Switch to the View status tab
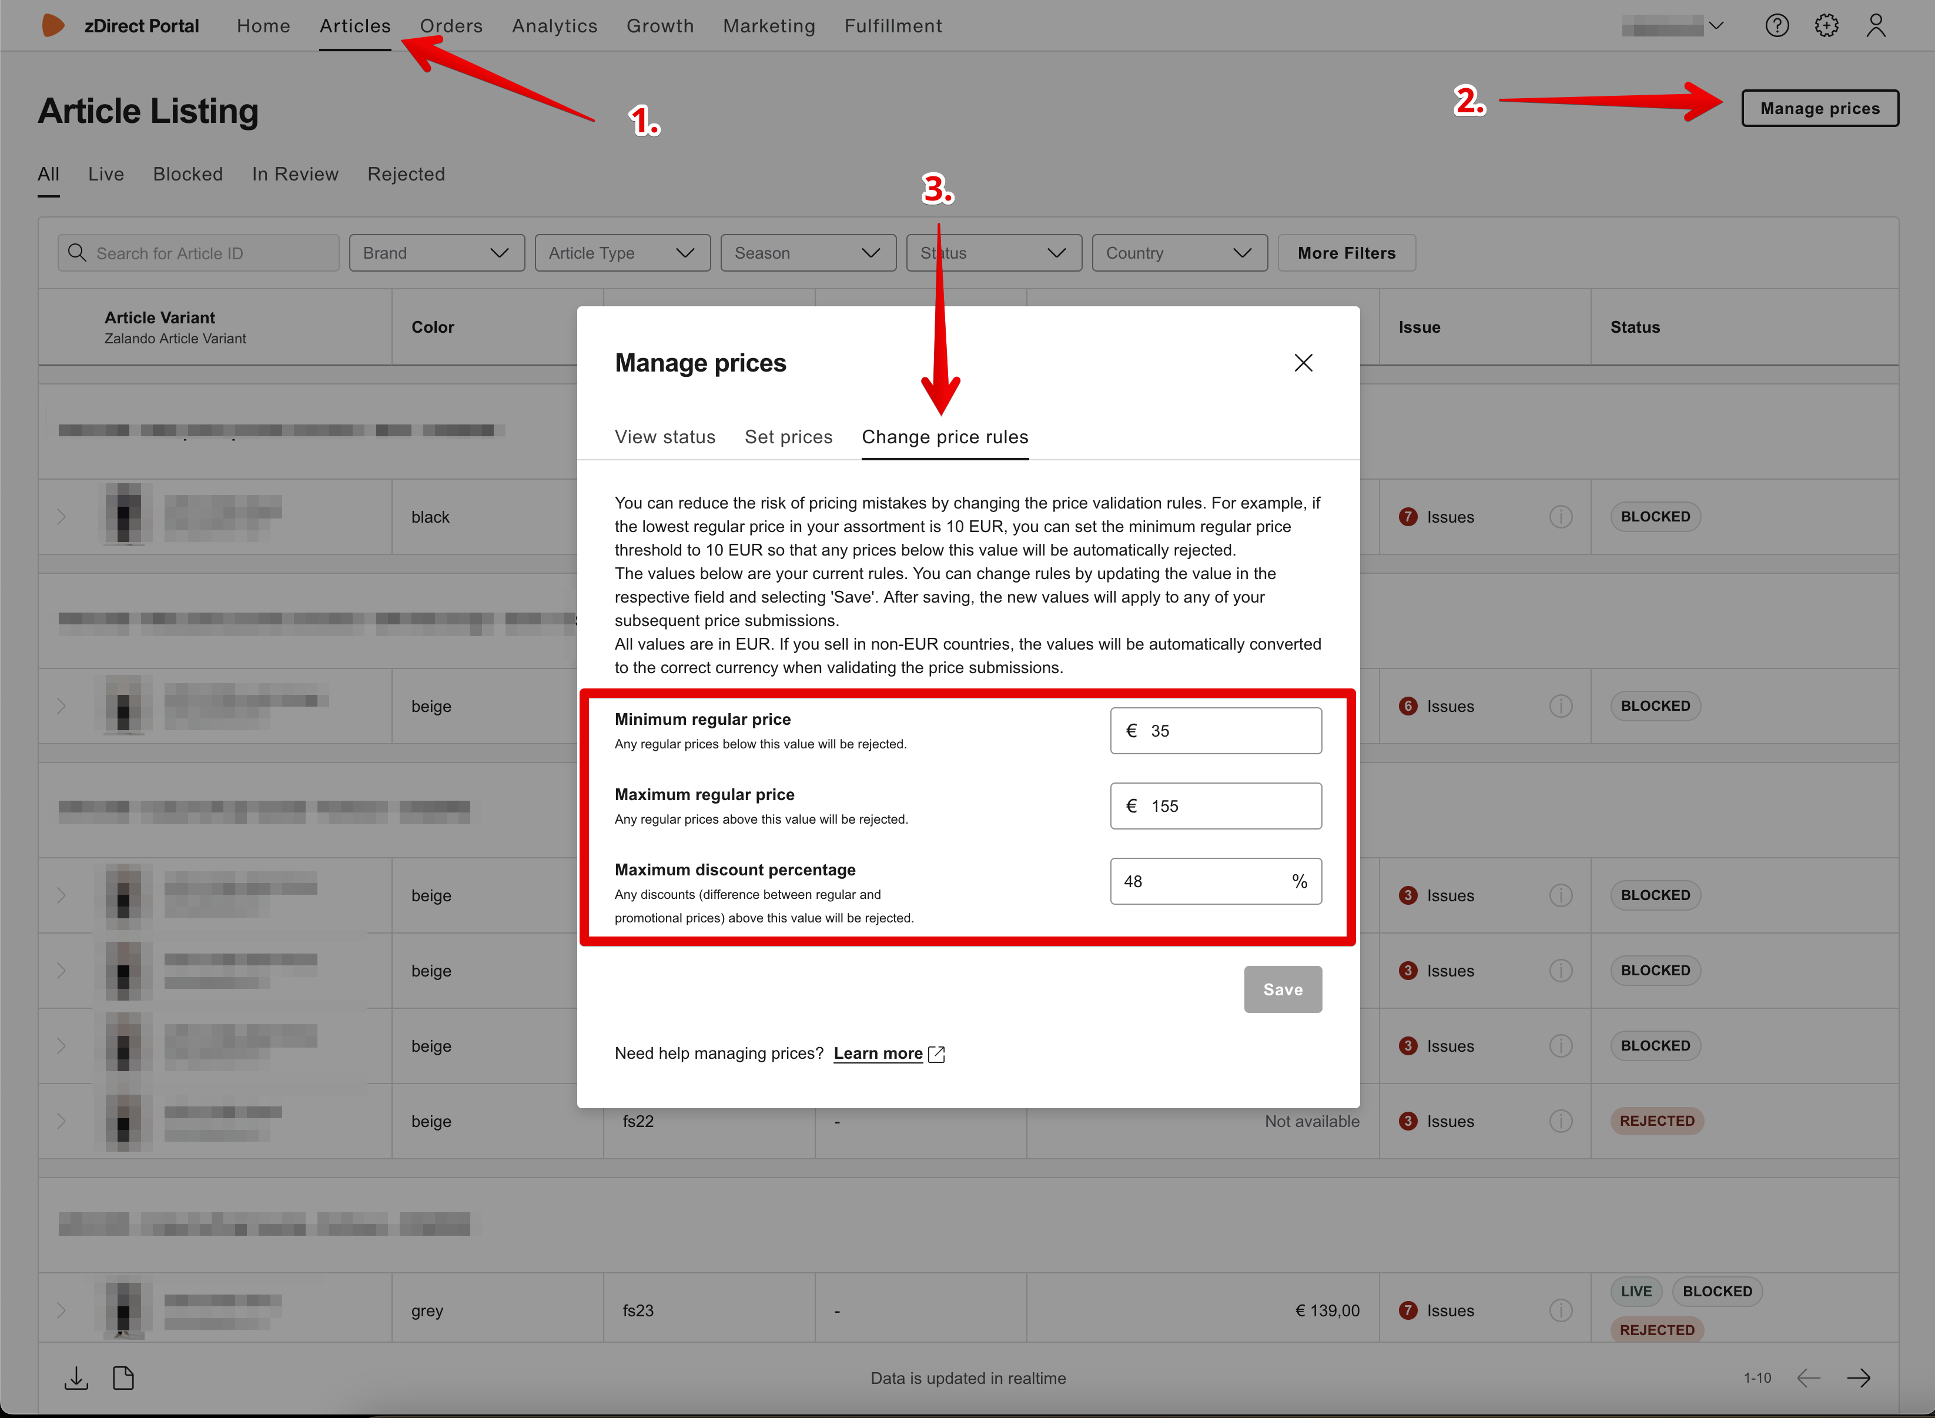This screenshot has width=1935, height=1418. (665, 437)
